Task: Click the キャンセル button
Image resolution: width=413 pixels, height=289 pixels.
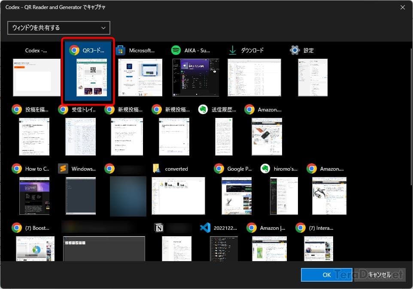Action: click(380, 275)
